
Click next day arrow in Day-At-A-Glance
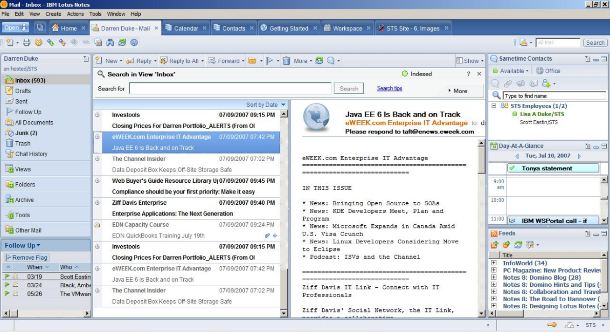click(x=579, y=156)
